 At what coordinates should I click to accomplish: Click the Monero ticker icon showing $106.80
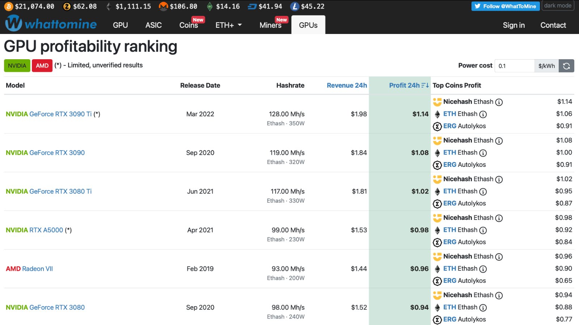pyautogui.click(x=164, y=6)
